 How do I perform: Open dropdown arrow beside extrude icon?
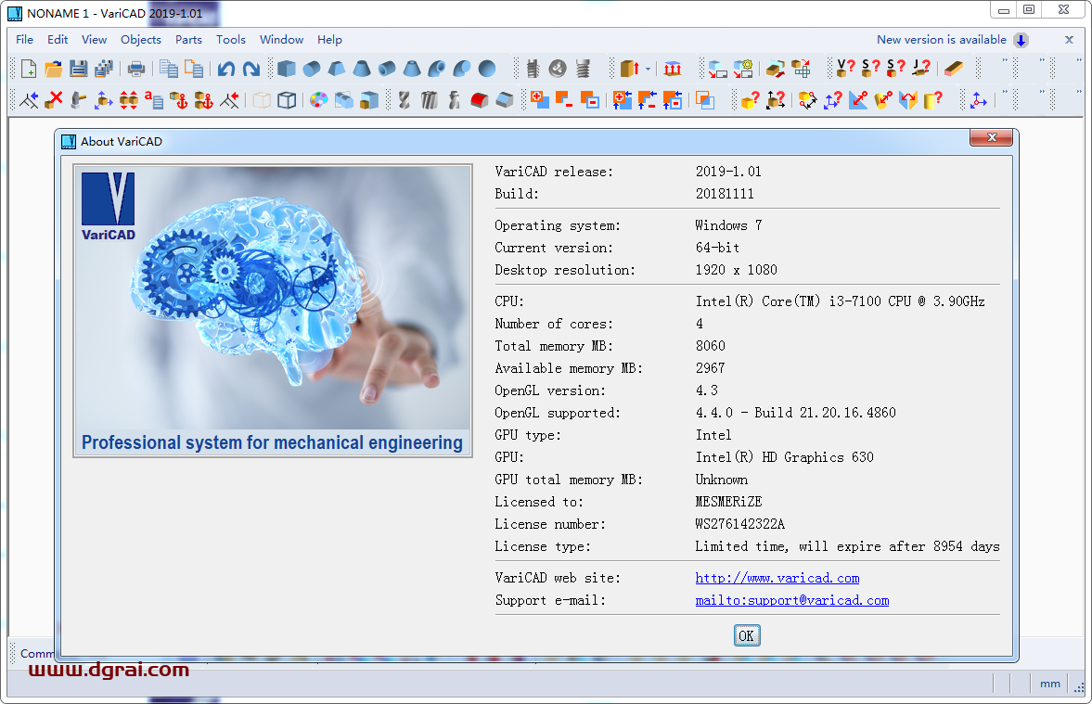click(x=648, y=69)
